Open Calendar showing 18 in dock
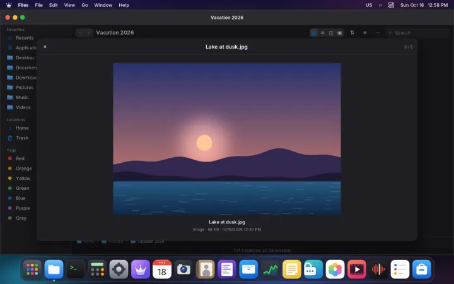 tap(162, 269)
